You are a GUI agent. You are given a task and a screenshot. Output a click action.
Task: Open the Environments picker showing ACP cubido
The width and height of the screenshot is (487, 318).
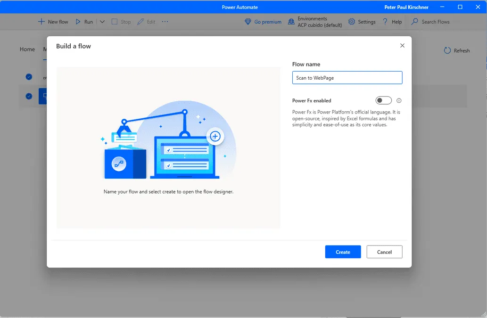pyautogui.click(x=314, y=22)
